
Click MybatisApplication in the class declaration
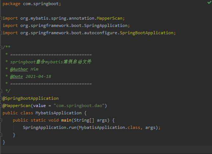point(59,113)
